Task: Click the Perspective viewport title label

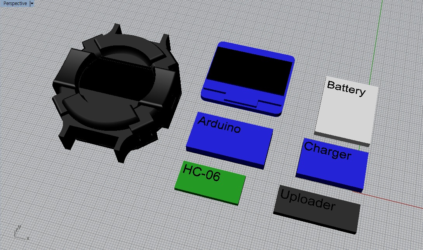Action: [x=15, y=3]
